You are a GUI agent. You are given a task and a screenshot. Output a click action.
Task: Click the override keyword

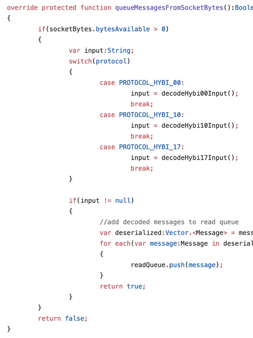tap(22, 8)
